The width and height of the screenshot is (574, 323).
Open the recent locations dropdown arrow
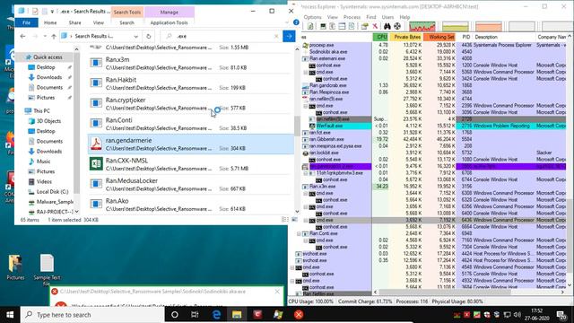[x=45, y=36]
